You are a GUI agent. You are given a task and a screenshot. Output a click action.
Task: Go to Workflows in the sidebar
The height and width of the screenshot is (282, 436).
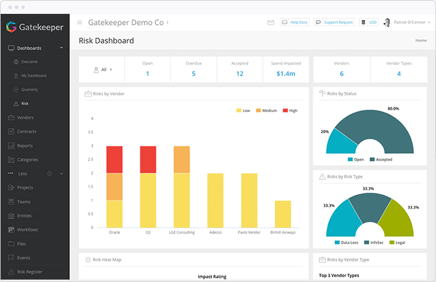pos(28,230)
